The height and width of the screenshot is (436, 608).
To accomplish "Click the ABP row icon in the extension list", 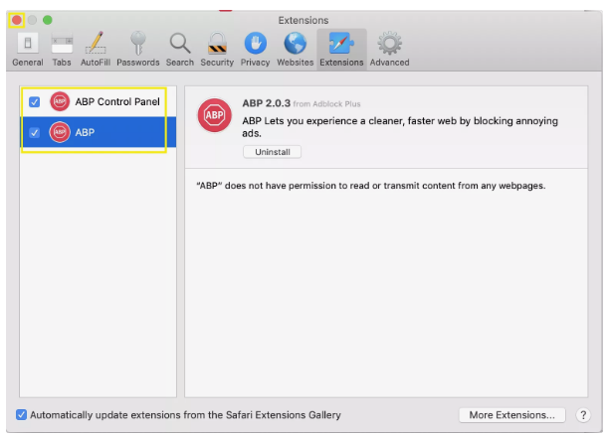I will 60,132.
